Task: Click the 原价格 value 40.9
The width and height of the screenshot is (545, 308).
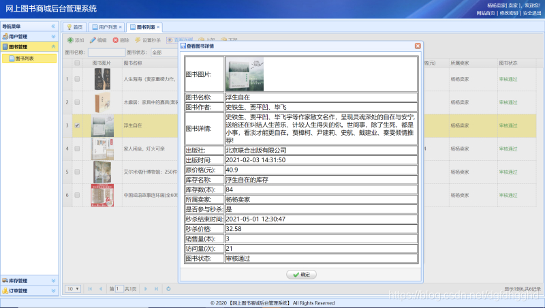Action: (x=232, y=170)
